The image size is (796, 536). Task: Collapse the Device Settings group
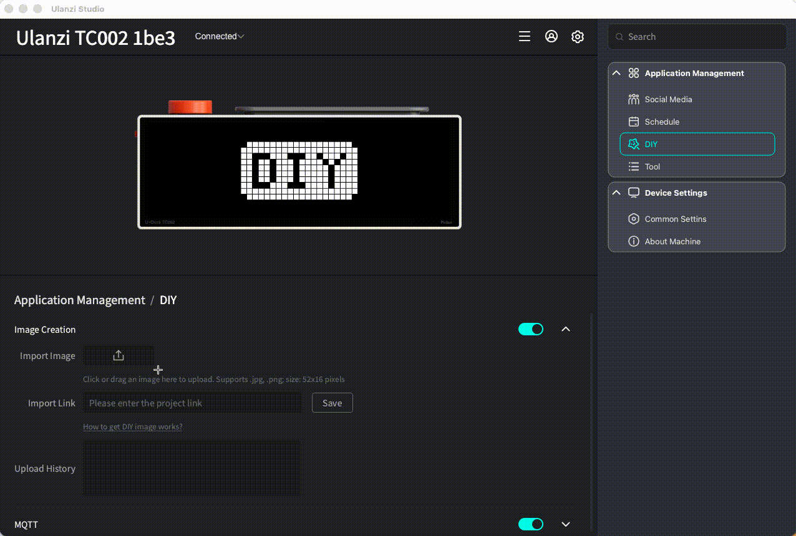point(616,193)
